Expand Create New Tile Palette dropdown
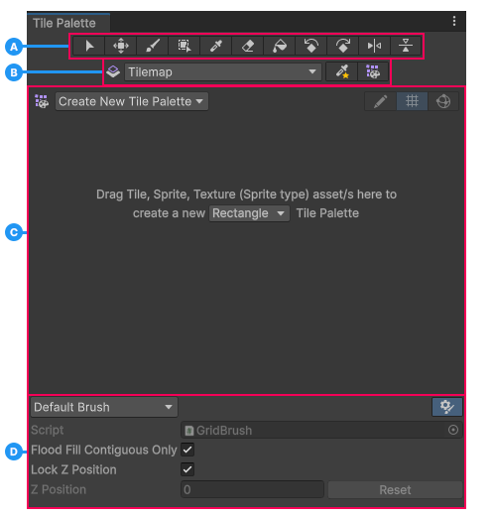 click(132, 101)
